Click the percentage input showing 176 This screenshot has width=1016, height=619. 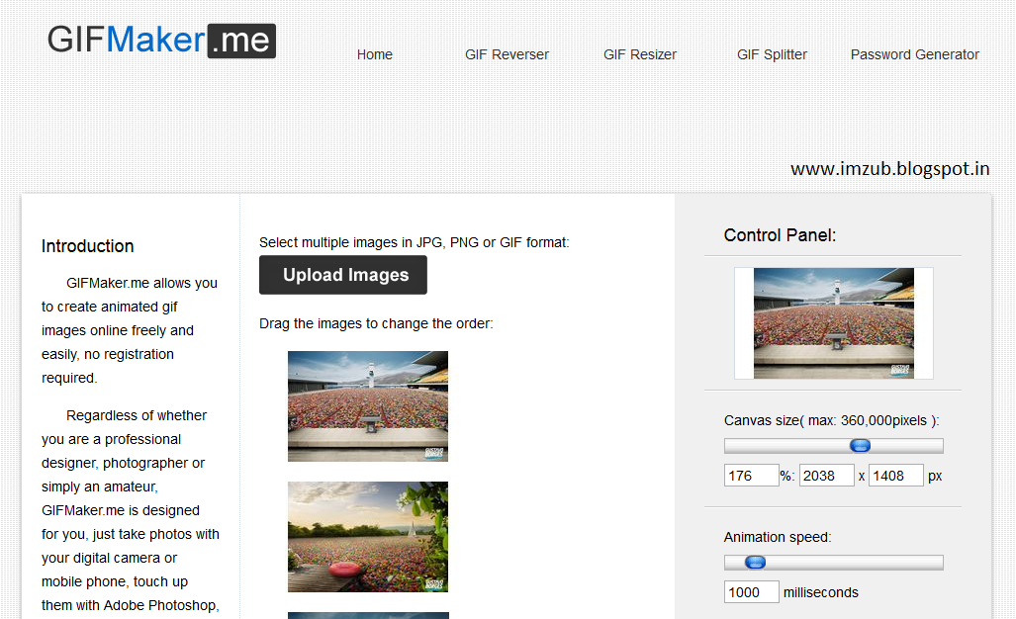click(x=751, y=475)
